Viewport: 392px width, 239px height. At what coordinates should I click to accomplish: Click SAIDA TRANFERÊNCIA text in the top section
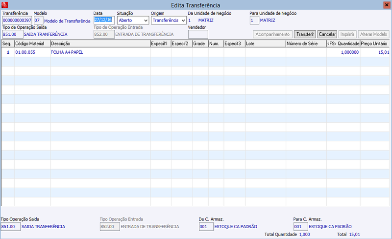click(x=46, y=34)
